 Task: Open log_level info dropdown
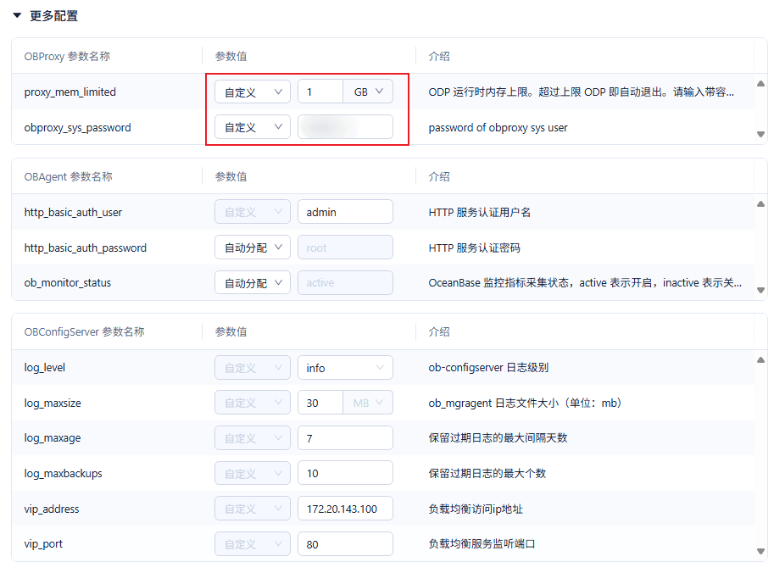pos(345,368)
